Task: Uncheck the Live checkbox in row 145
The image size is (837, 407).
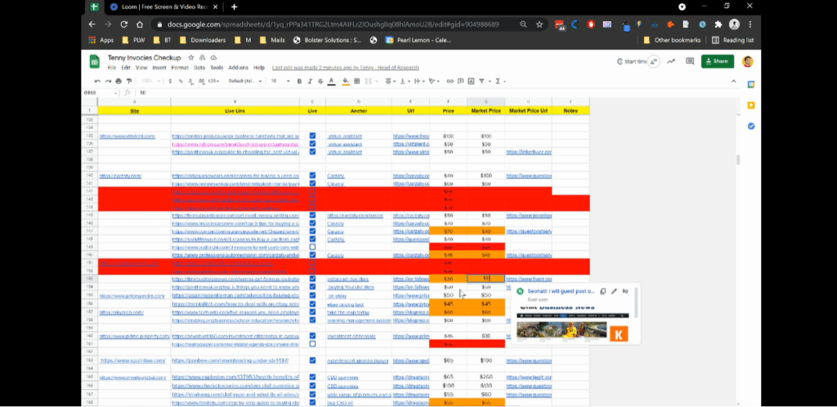Action: pos(312,215)
